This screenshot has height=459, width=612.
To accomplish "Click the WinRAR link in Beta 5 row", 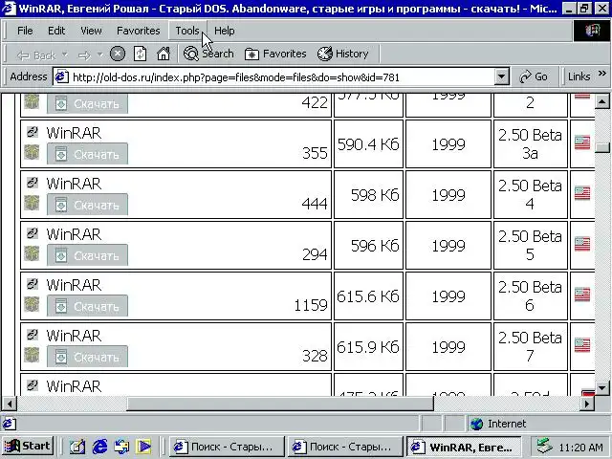I will pyautogui.click(x=74, y=234).
